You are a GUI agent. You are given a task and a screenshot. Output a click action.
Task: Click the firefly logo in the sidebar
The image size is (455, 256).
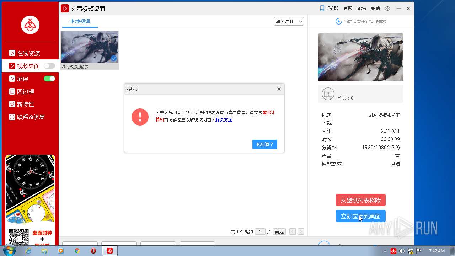tap(30, 25)
